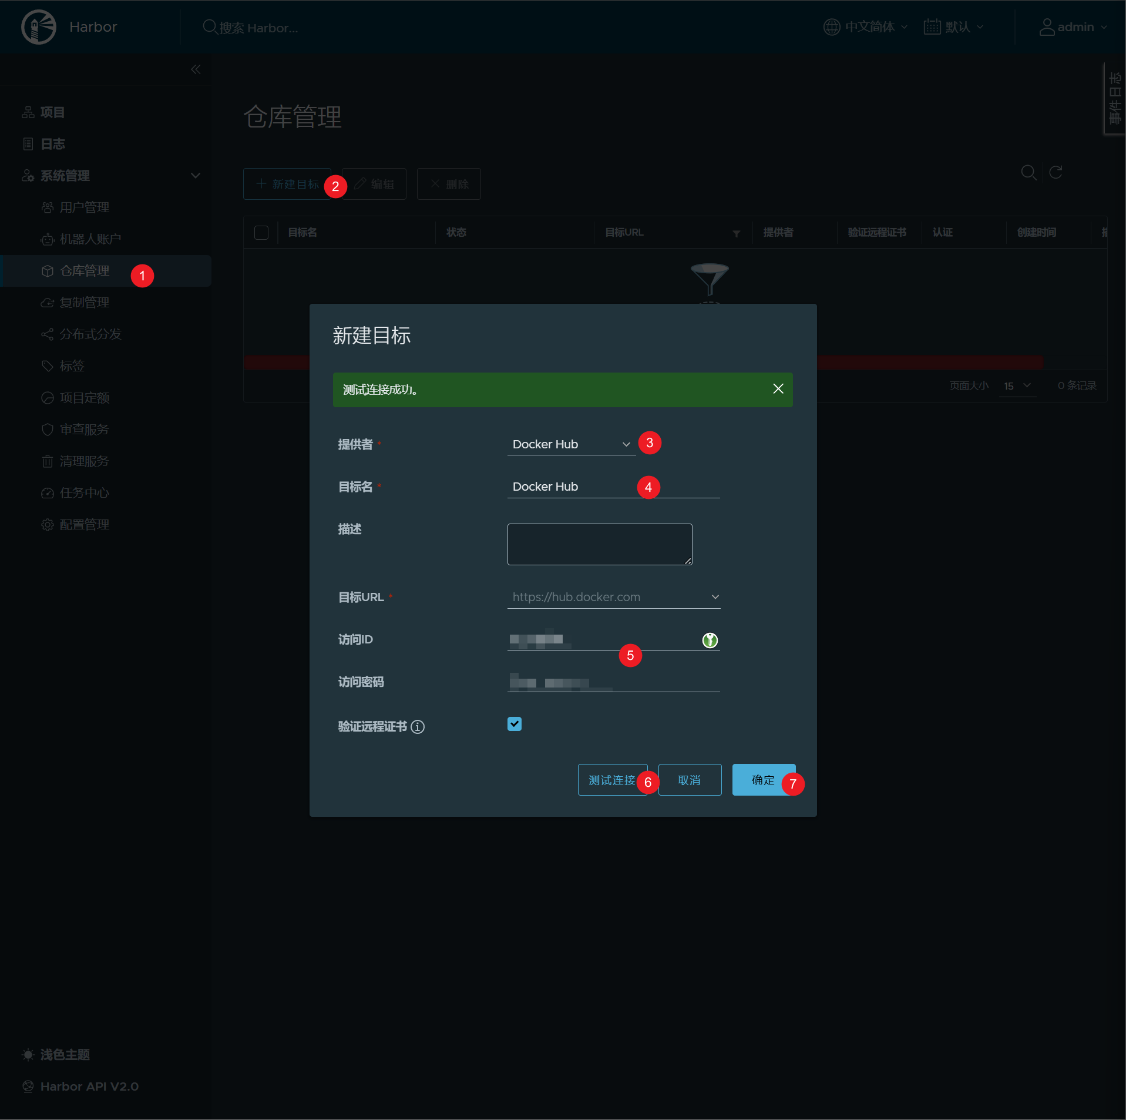1126x1120 pixels.
Task: Click 认证 column header
Action: (943, 233)
